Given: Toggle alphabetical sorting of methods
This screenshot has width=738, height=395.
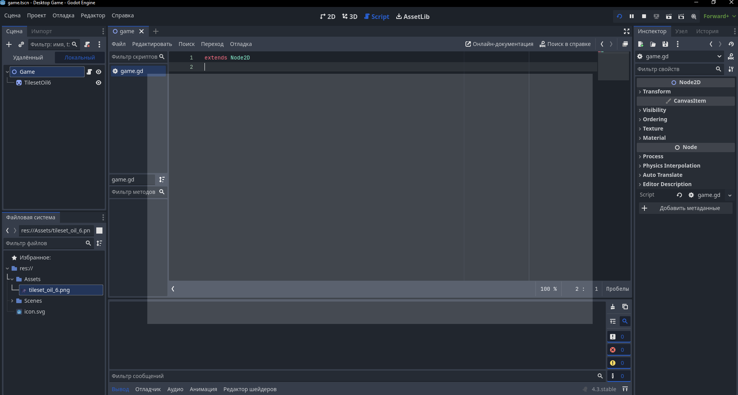Looking at the screenshot, I should [162, 180].
